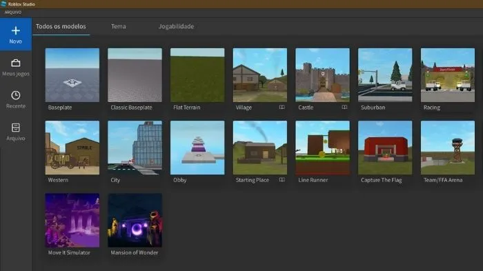The image size is (483, 271).
Task: Click the Obby label text
Action: [180, 180]
